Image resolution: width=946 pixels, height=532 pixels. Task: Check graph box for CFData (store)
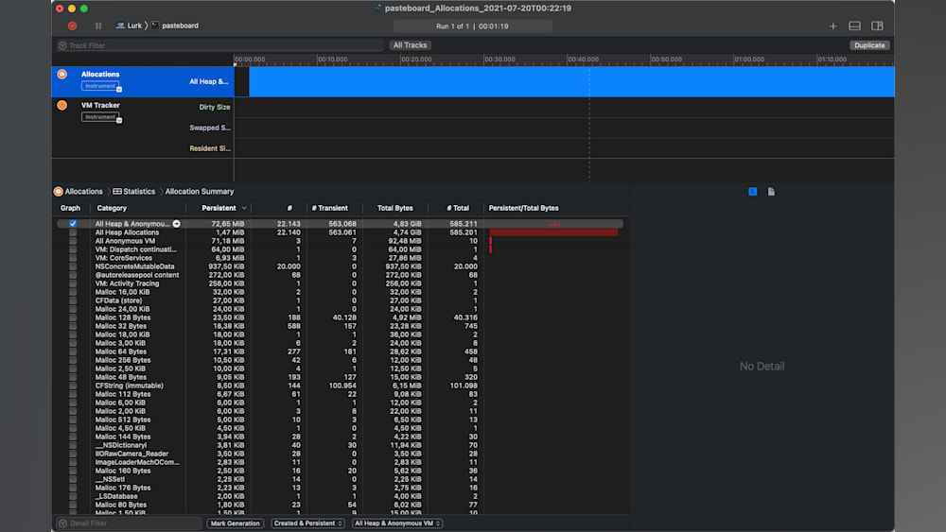point(73,300)
